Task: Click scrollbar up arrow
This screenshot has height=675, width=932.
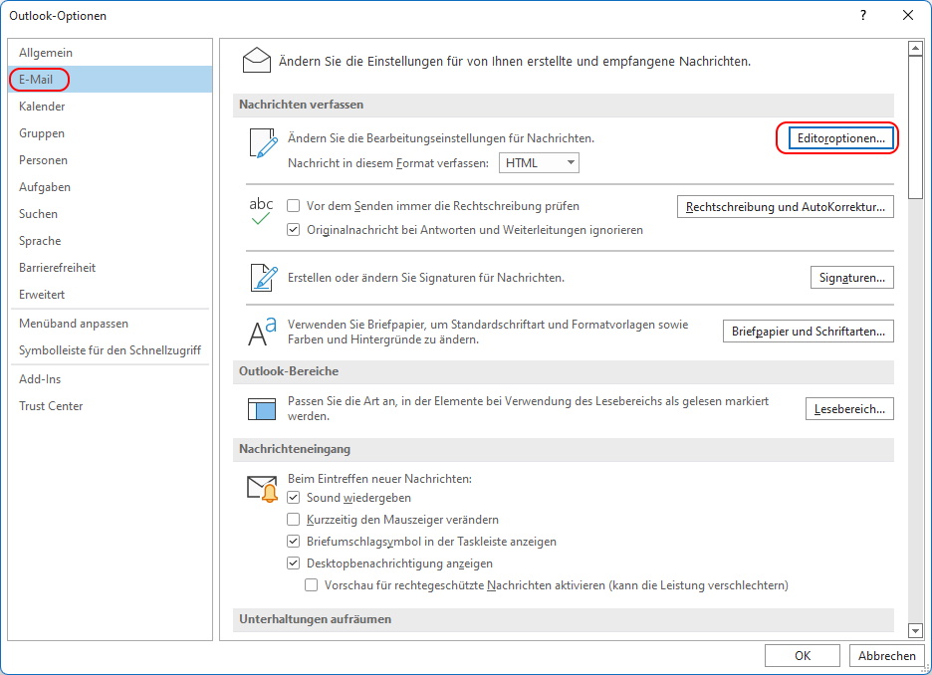Action: pos(915,48)
